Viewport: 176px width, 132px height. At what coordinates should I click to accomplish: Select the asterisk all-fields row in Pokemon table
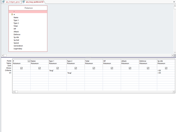click(28, 12)
